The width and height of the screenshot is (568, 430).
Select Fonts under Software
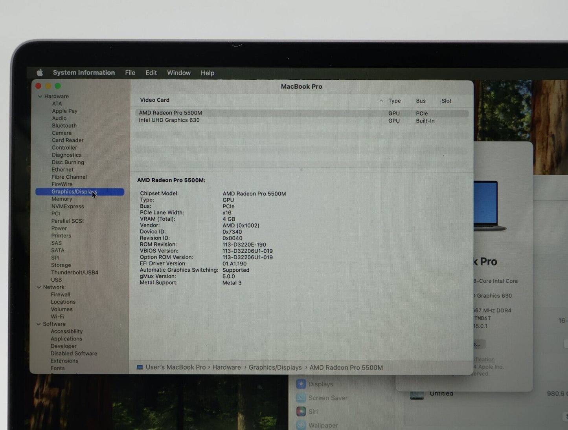pyautogui.click(x=57, y=368)
